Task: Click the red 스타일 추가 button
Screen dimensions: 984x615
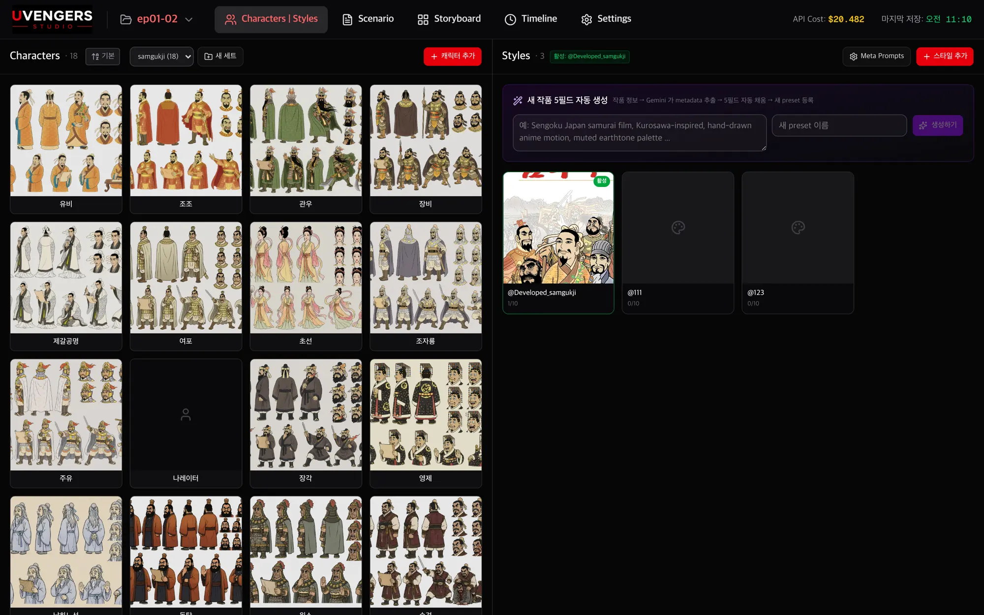Action: click(945, 56)
